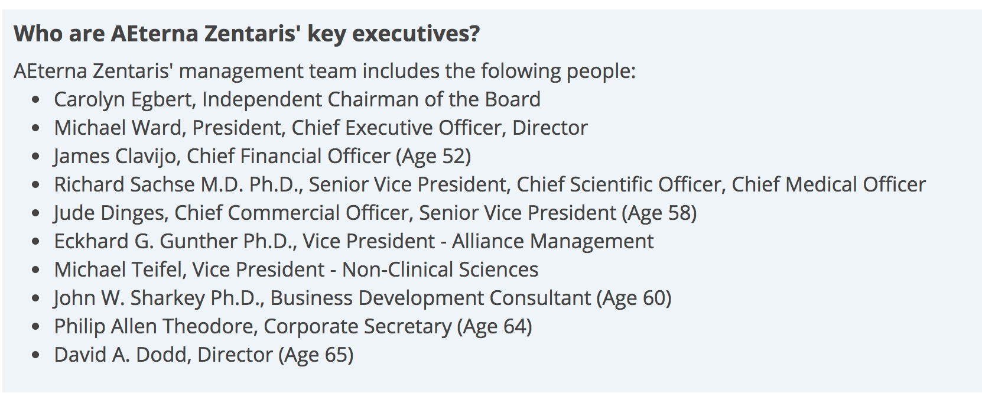Image resolution: width=982 pixels, height=396 pixels.
Task: Click the name Philip Allen Theodore
Action: point(155,326)
